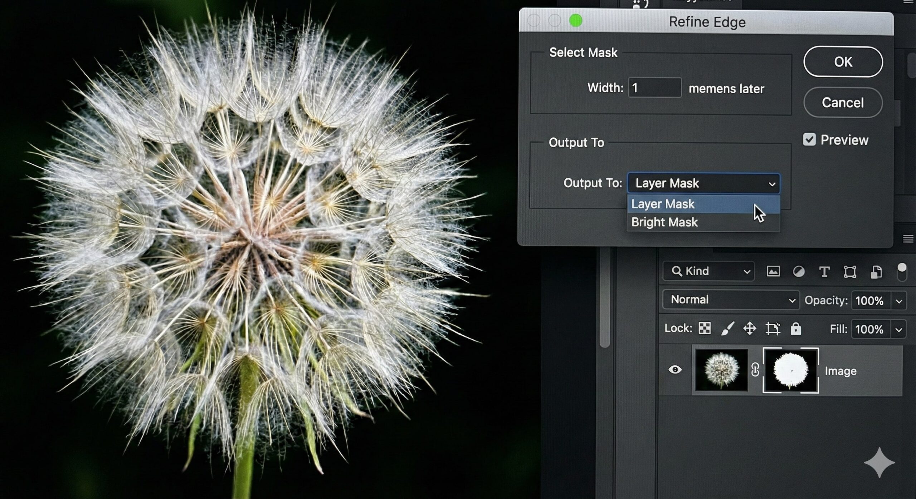916x499 pixels.
Task: Open the Output To dropdown
Action: click(703, 183)
